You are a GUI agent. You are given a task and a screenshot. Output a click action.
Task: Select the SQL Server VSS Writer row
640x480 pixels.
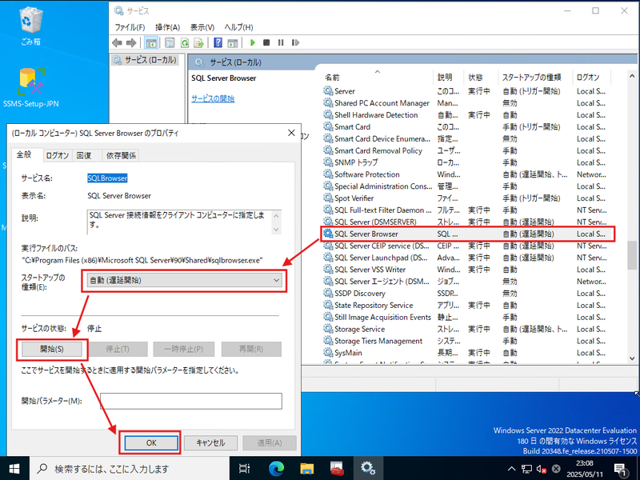(468, 270)
